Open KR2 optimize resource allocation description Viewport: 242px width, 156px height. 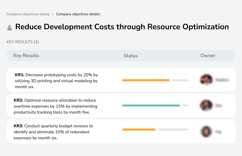pos(56,106)
